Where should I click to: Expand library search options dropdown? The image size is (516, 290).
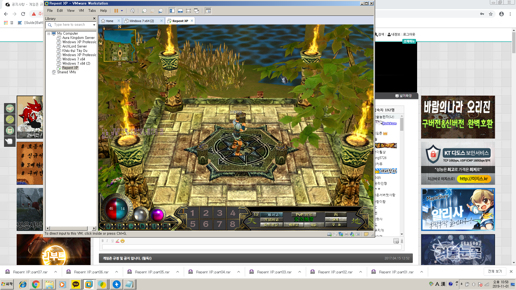click(94, 25)
